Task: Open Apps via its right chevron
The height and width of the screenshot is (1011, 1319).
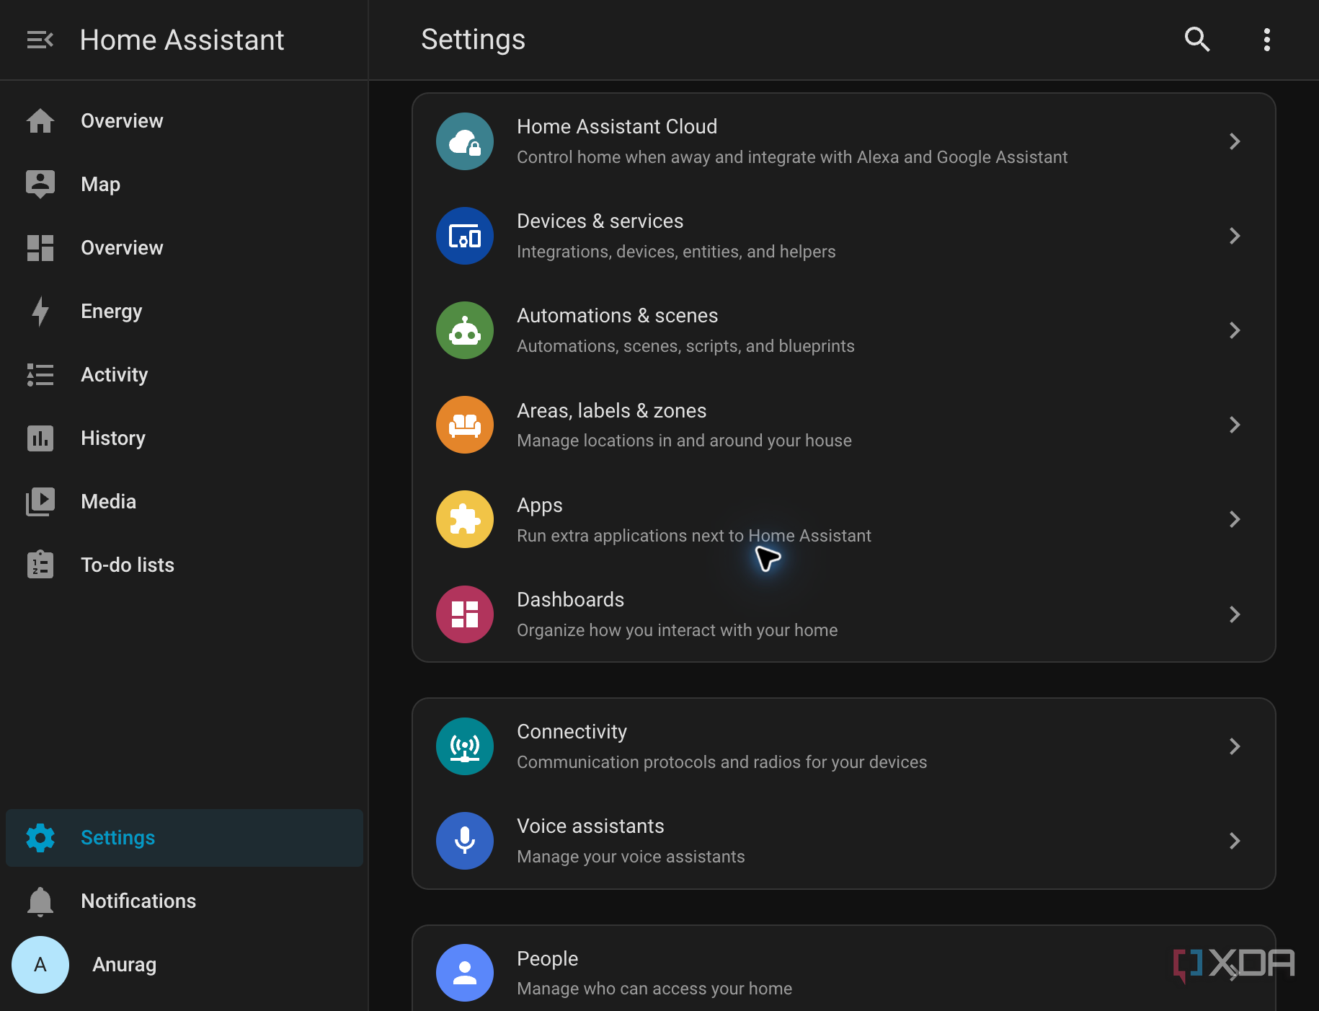Action: point(1235,519)
